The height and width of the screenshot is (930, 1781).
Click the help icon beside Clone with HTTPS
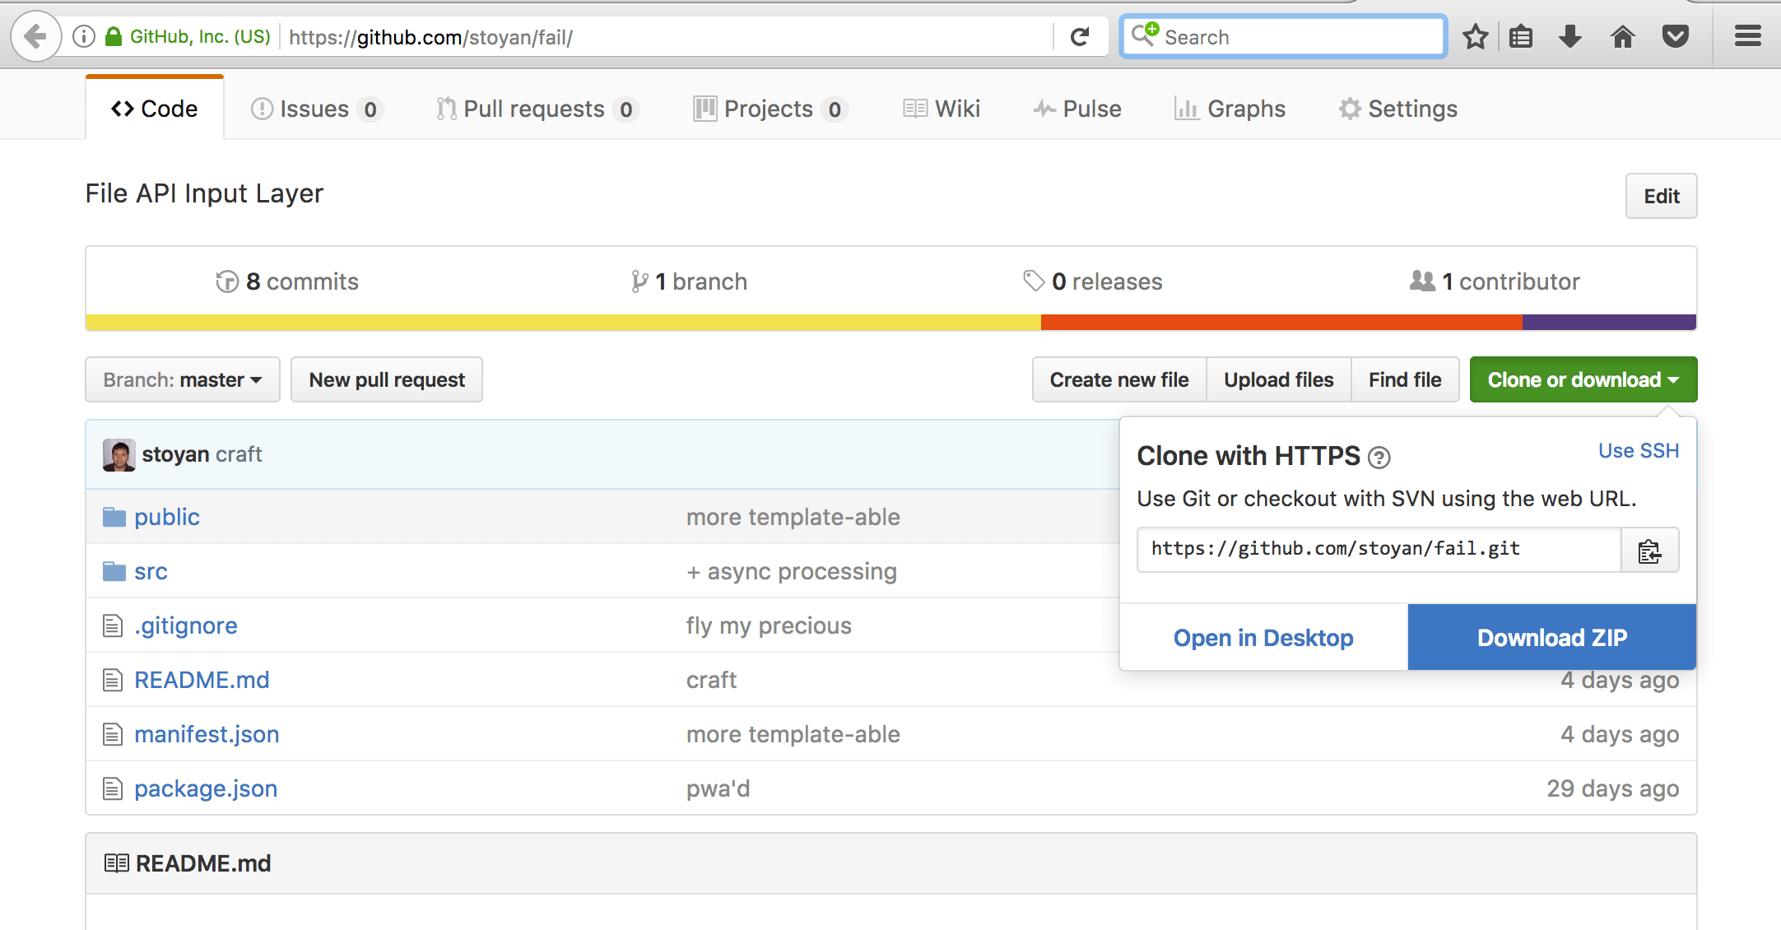coord(1379,458)
